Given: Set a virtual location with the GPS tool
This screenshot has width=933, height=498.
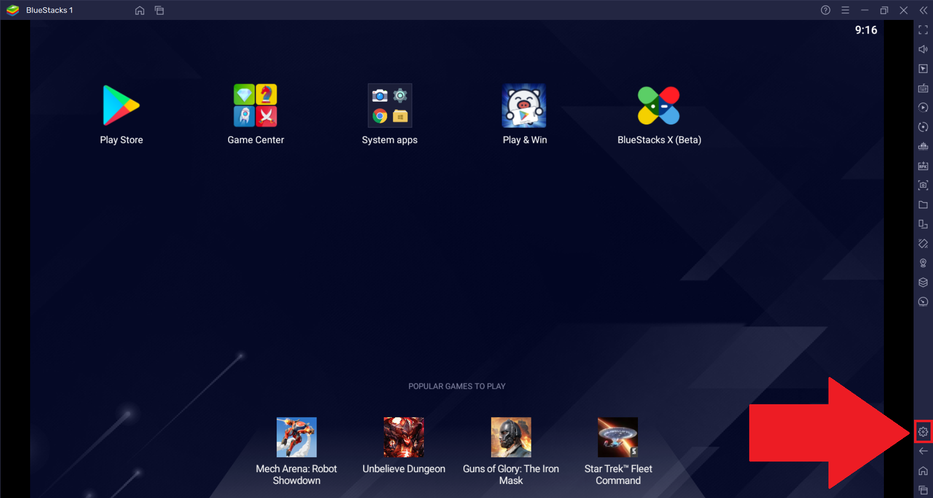Looking at the screenshot, I should [923, 263].
